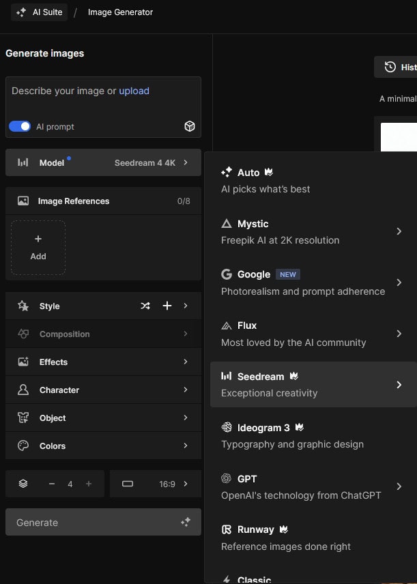Viewport: 417px width, 584px height.
Task: Expand the Colors section
Action: pos(103,446)
